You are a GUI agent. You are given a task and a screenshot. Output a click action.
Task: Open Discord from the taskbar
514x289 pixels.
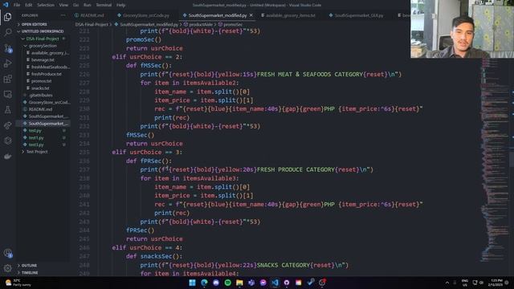click(x=216, y=283)
